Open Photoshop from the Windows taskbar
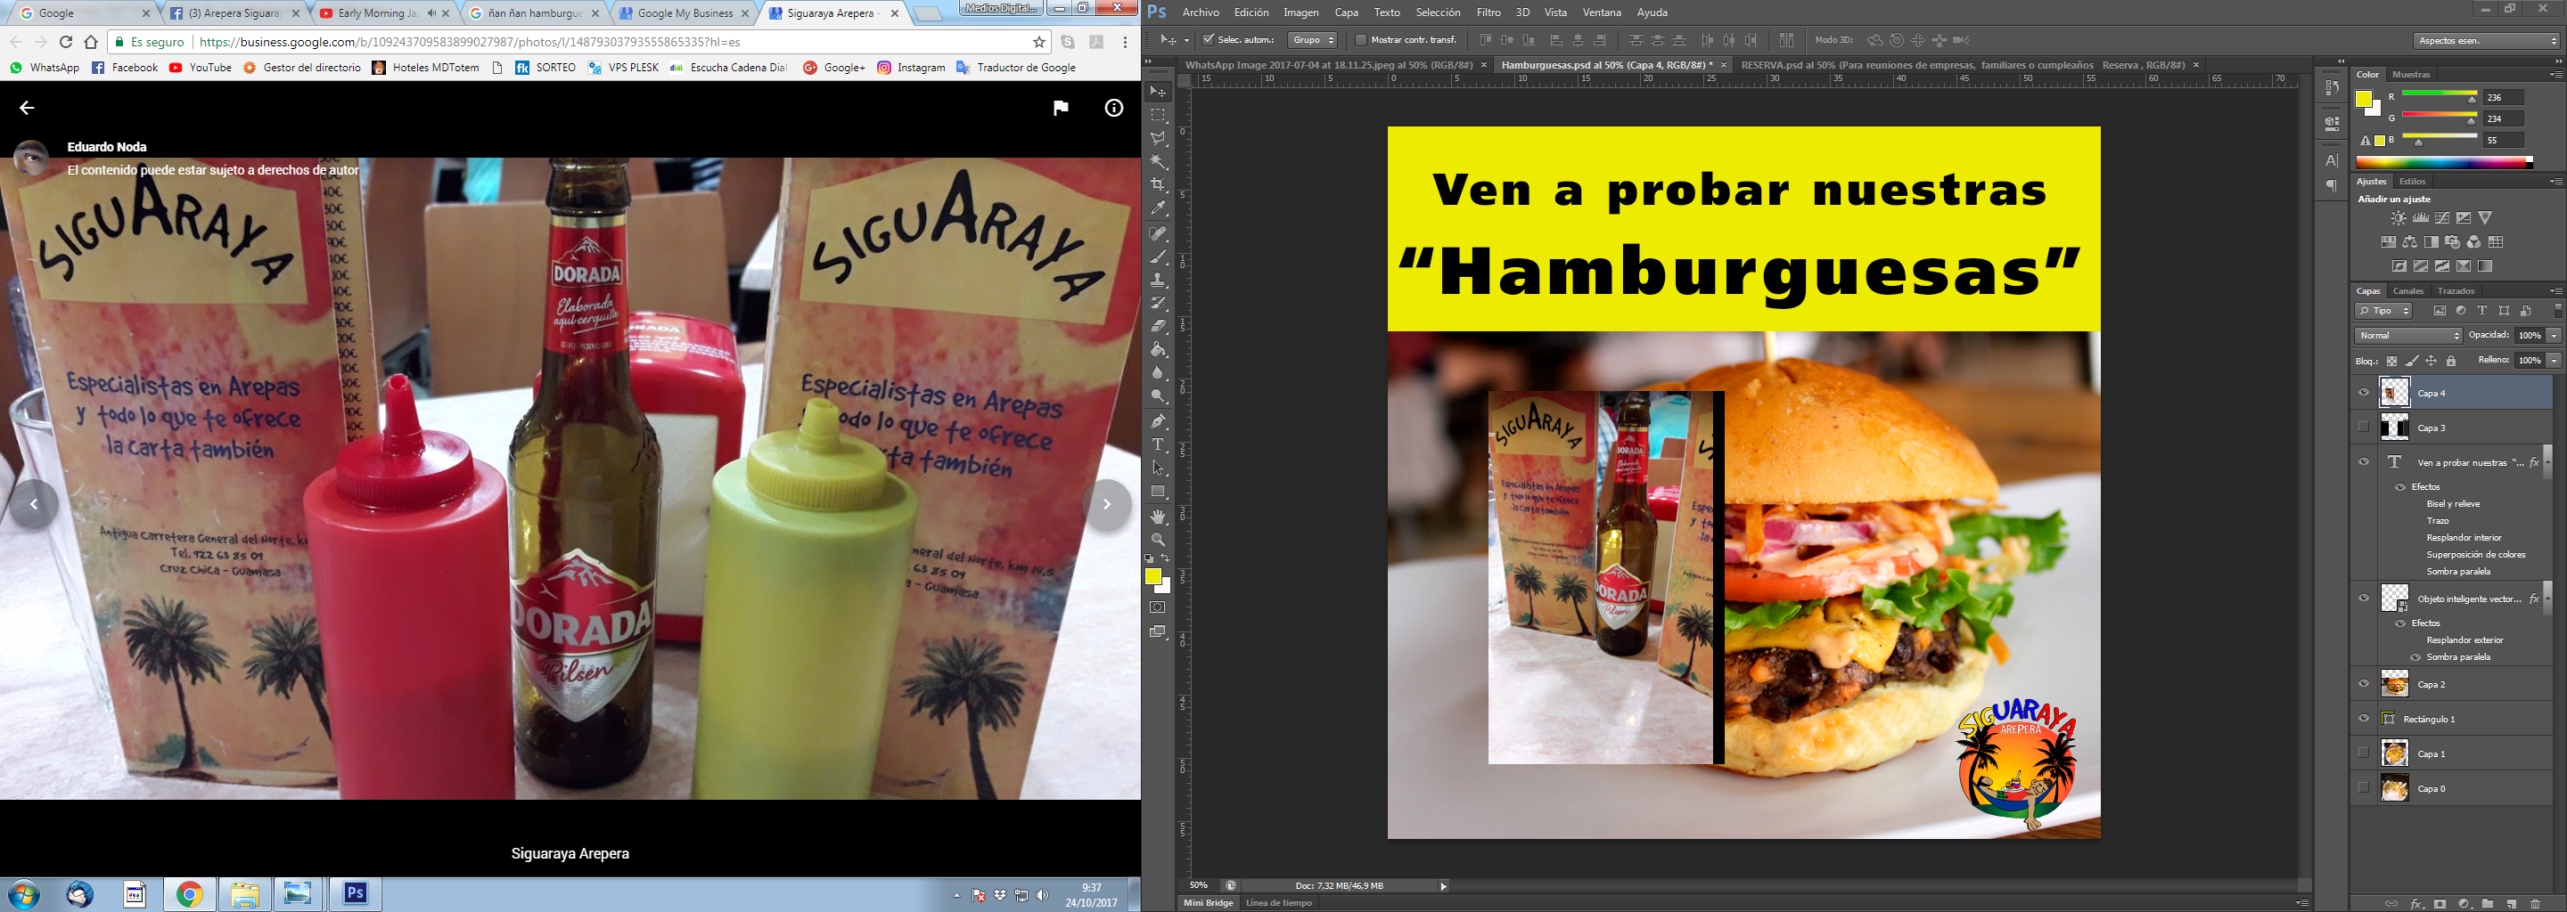The image size is (2567, 912). pyautogui.click(x=355, y=894)
